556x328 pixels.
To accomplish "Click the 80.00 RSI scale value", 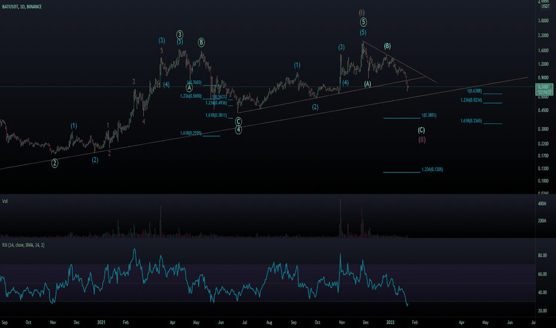I will tap(542, 255).
